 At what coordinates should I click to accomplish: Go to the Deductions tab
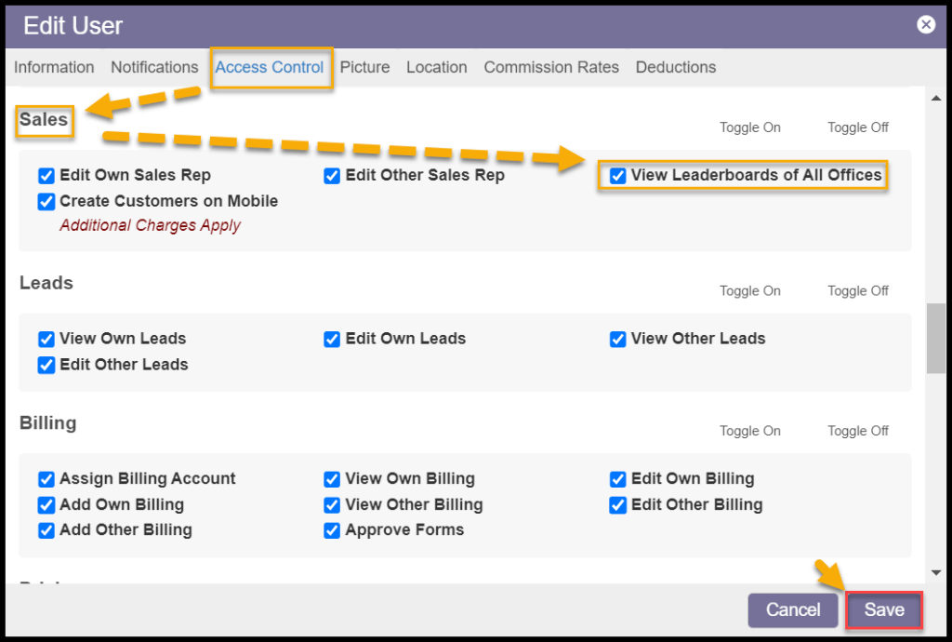point(676,67)
